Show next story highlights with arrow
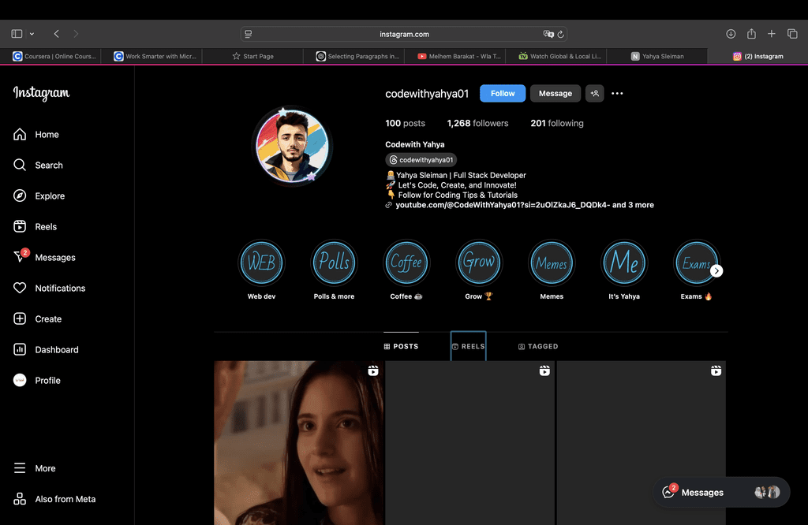This screenshot has height=525, width=808. pos(716,271)
